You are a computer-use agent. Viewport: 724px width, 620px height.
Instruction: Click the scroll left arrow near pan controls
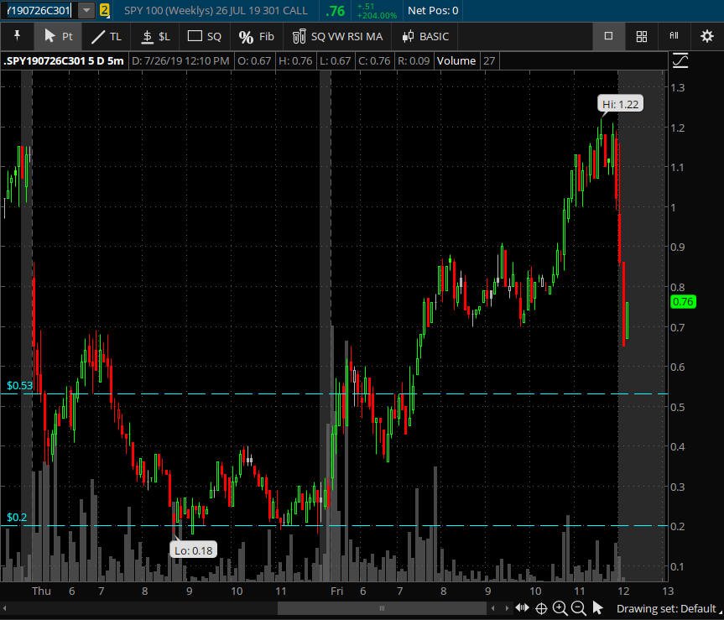point(492,608)
